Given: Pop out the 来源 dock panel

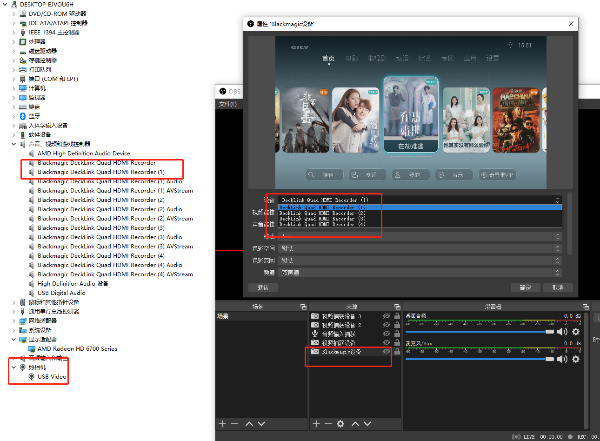Looking at the screenshot, I should tap(397, 307).
